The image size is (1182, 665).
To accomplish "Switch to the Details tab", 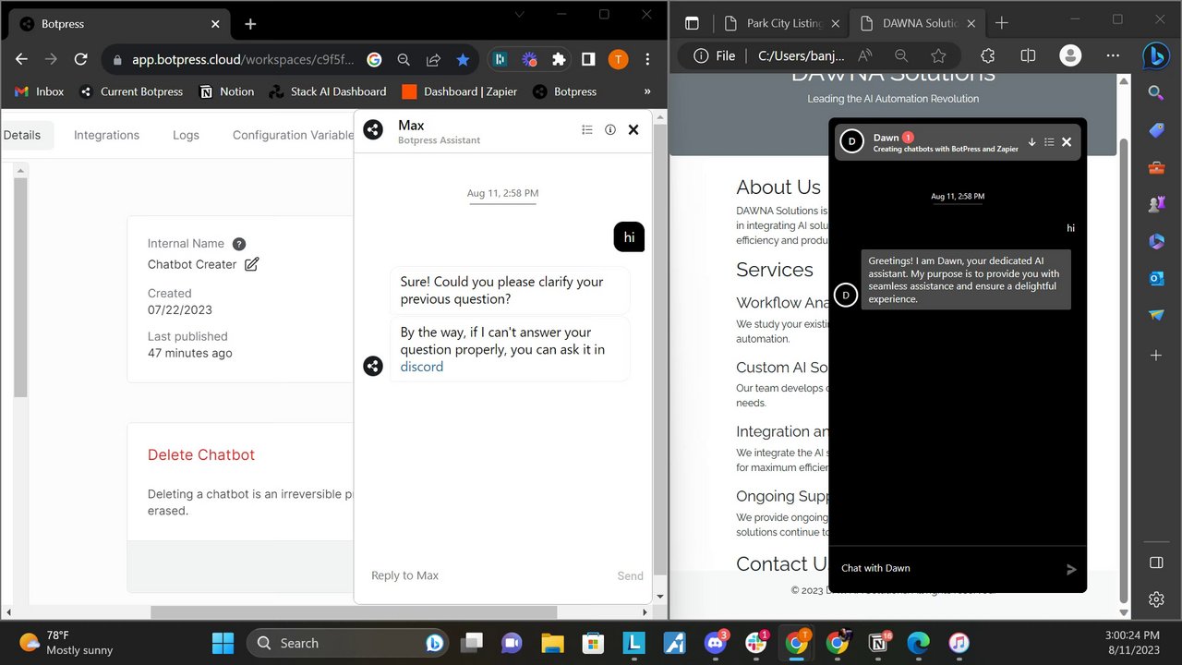I will click(22, 135).
